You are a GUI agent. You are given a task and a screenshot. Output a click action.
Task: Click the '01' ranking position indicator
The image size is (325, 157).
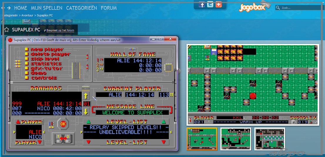click(x=86, y=103)
